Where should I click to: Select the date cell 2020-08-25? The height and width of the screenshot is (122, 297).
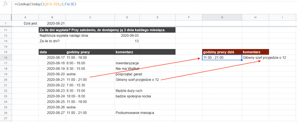(52, 102)
